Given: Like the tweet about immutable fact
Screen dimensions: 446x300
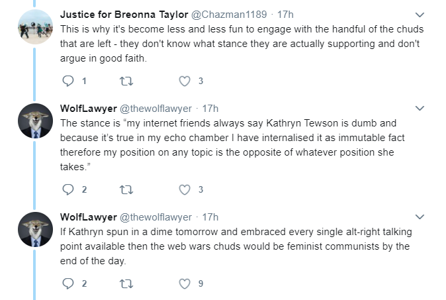Looking at the screenshot, I should pyautogui.click(x=185, y=189).
